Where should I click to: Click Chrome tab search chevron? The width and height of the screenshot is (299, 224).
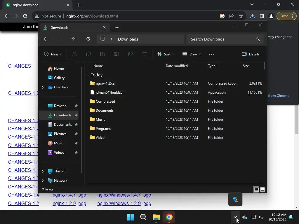click(x=252, y=4)
